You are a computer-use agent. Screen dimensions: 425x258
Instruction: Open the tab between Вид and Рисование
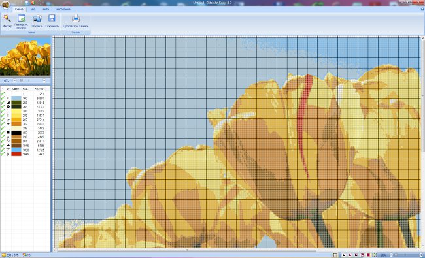tap(46, 9)
